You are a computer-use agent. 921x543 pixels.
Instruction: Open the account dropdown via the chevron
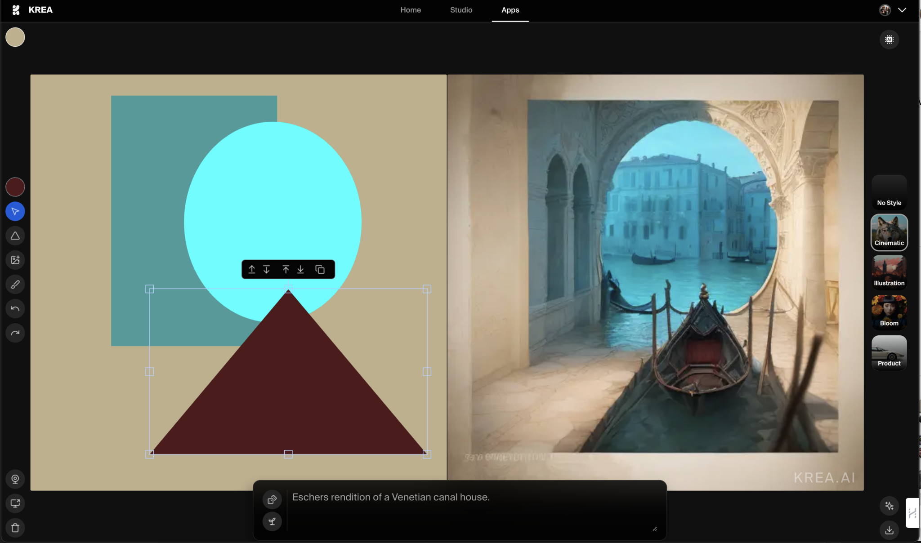click(x=902, y=9)
